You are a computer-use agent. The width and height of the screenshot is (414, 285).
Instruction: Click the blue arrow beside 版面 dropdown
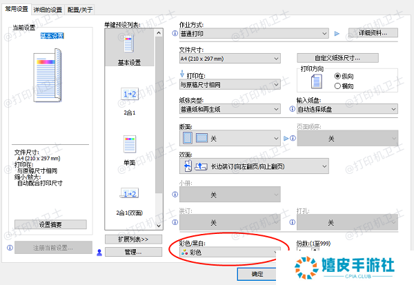click(286, 138)
